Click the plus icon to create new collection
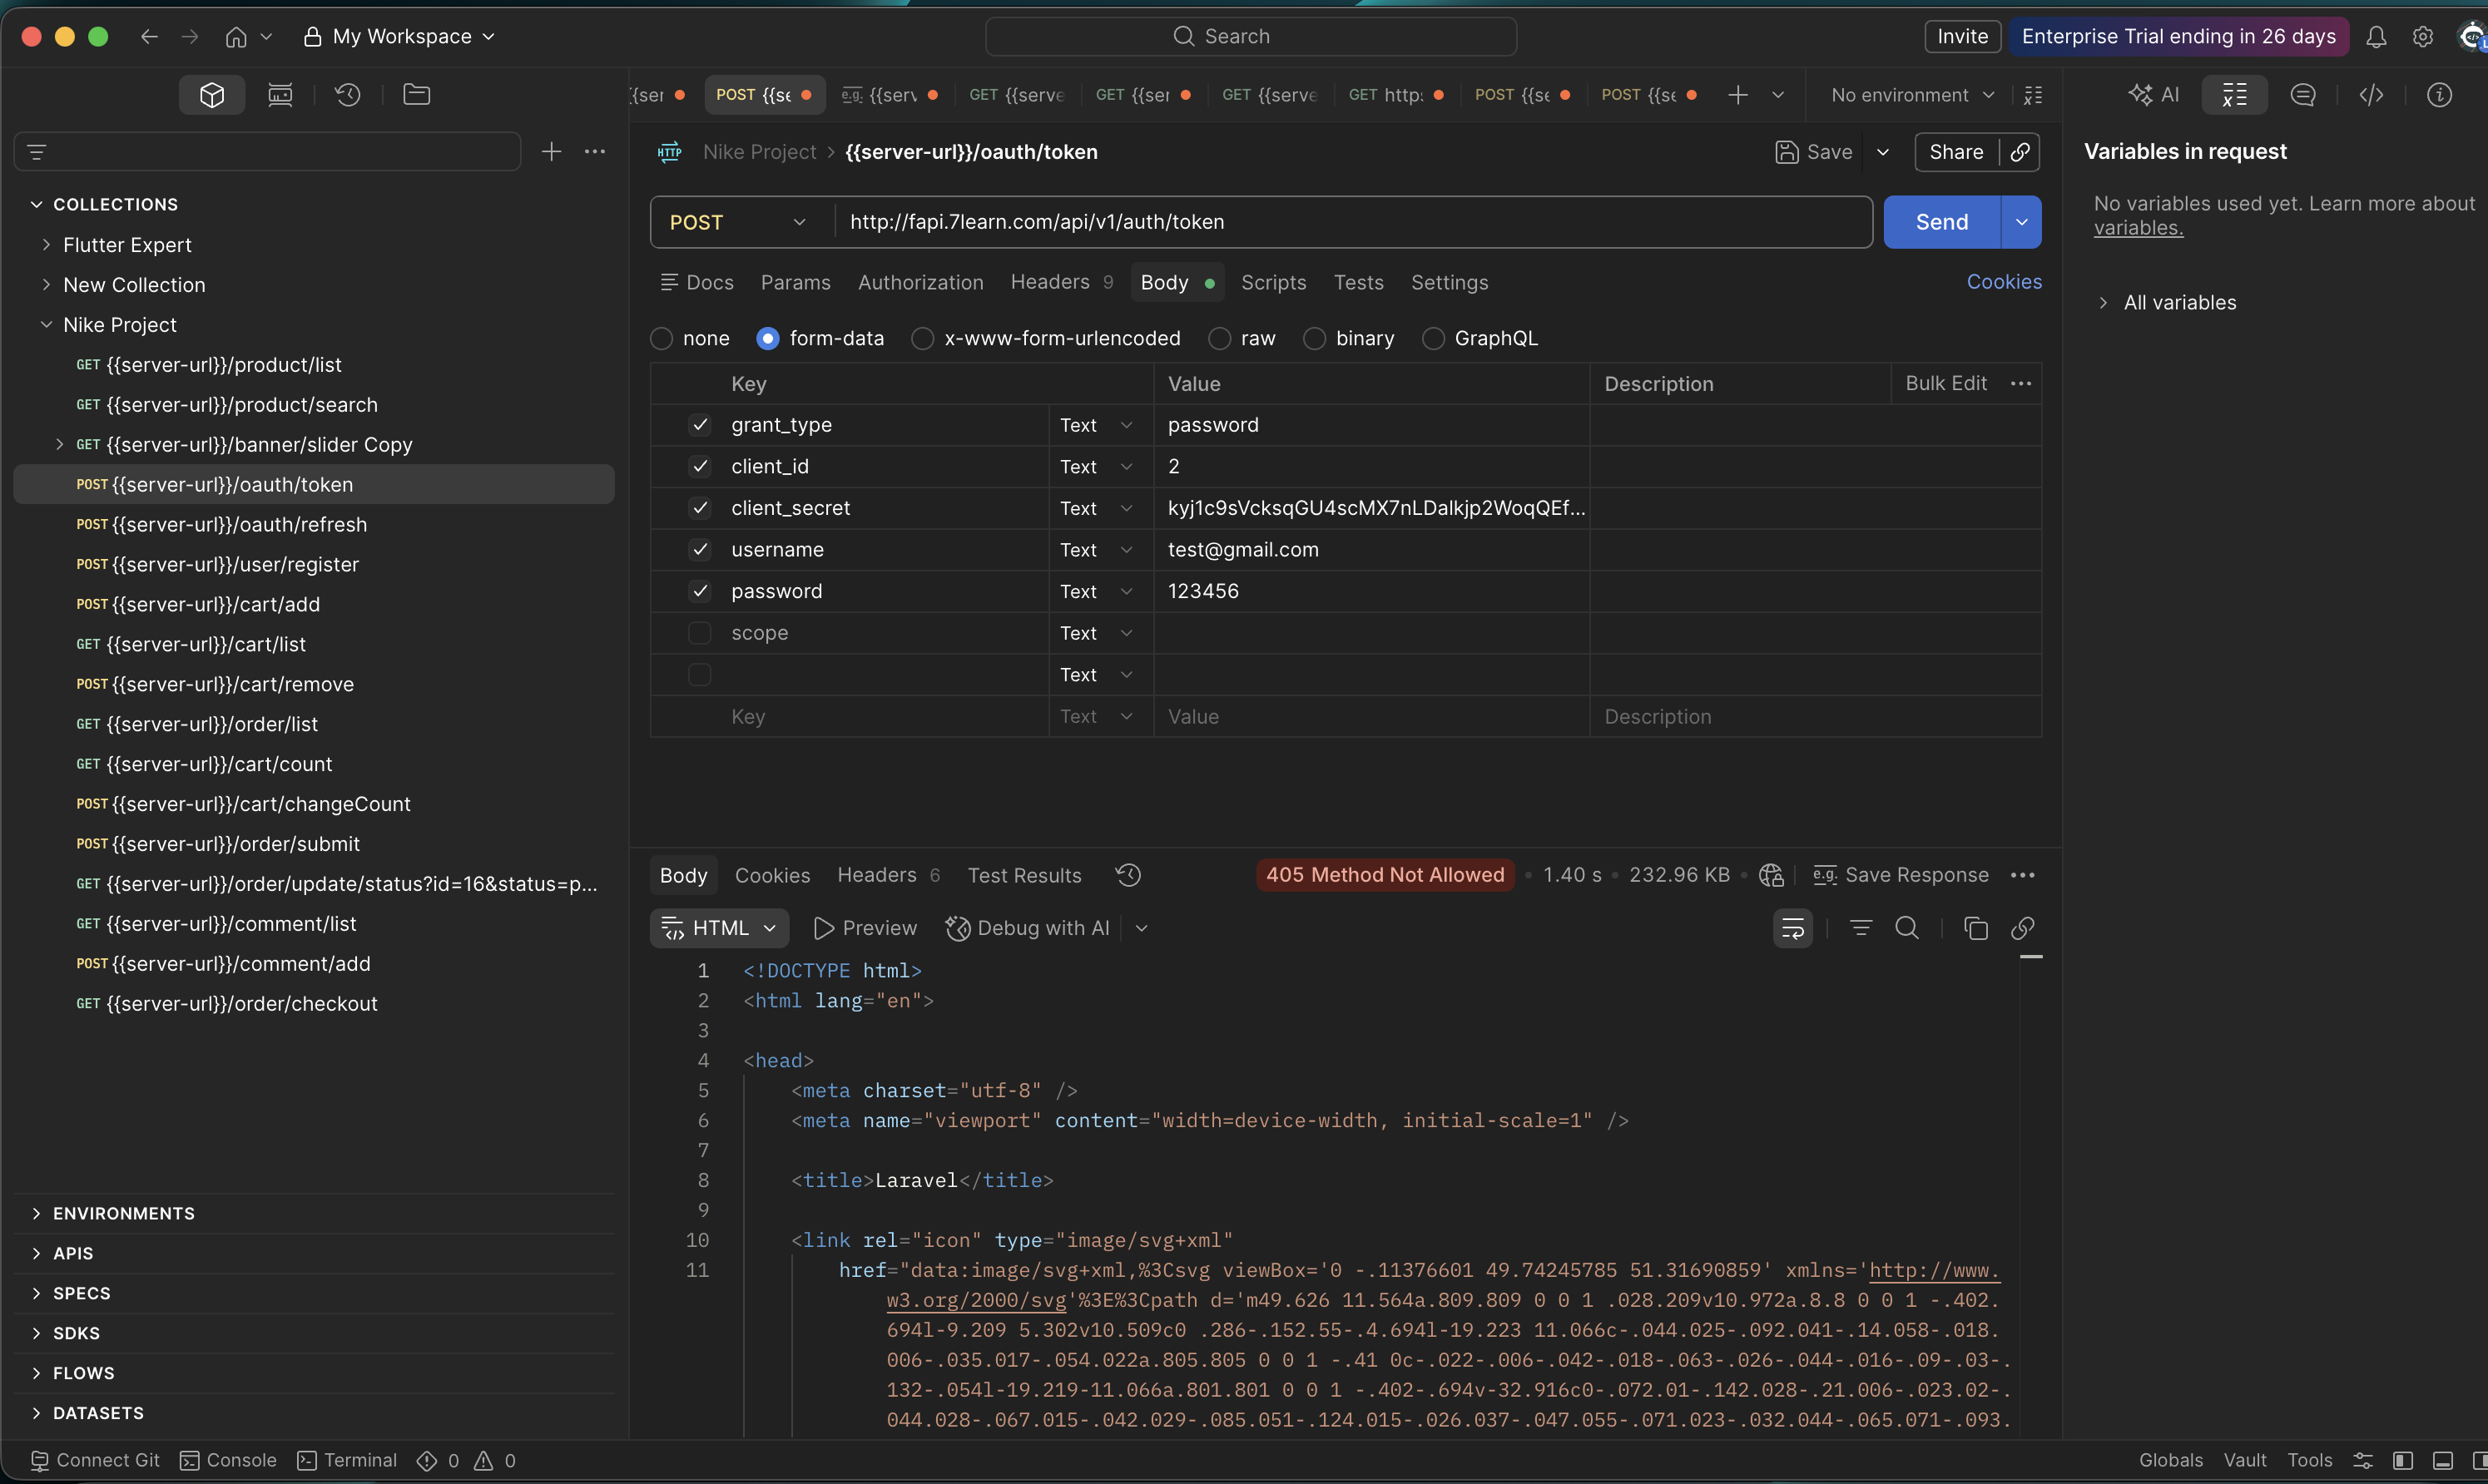The height and width of the screenshot is (1484, 2488). coord(551,152)
